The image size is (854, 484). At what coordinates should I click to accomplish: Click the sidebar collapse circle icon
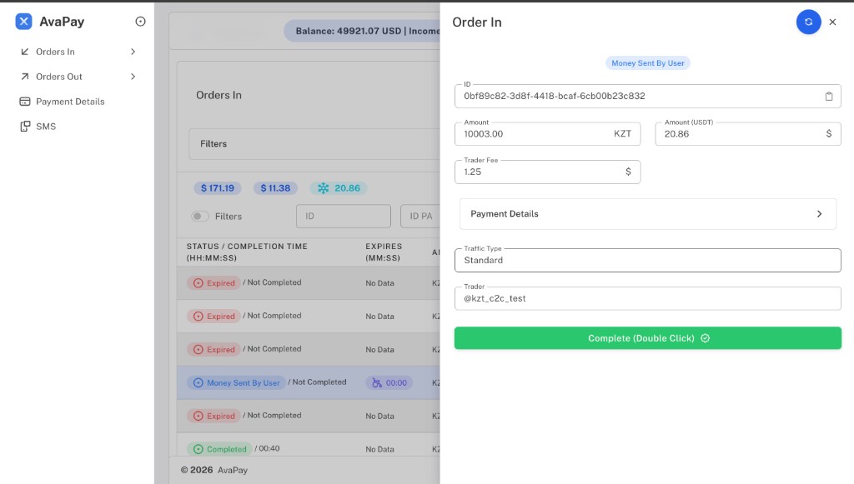pyautogui.click(x=140, y=22)
